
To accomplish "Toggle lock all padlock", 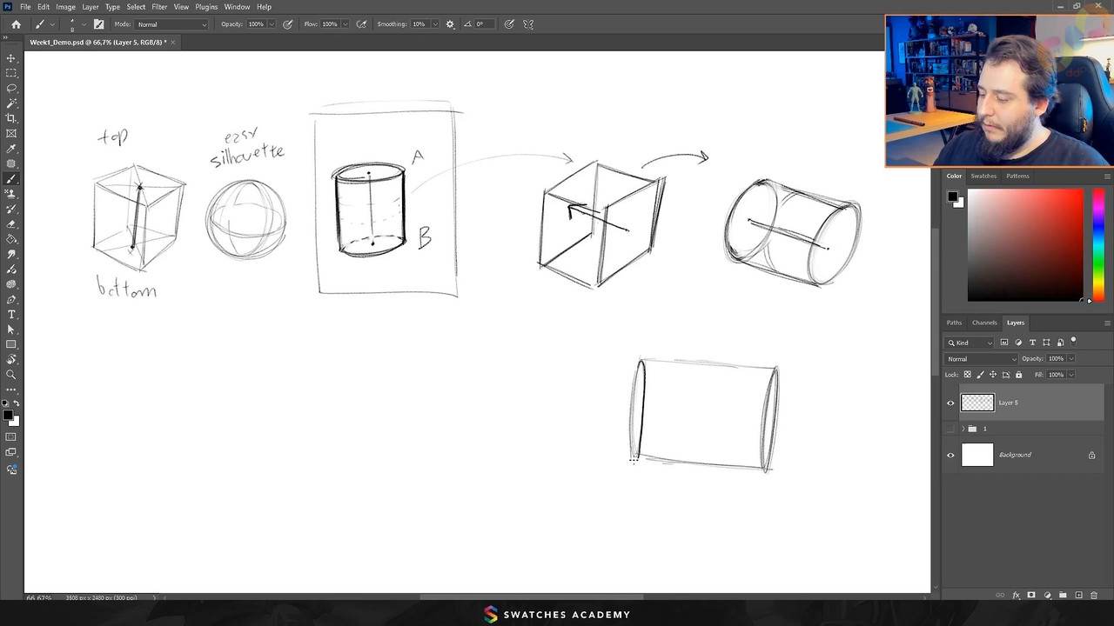I will (x=1018, y=375).
